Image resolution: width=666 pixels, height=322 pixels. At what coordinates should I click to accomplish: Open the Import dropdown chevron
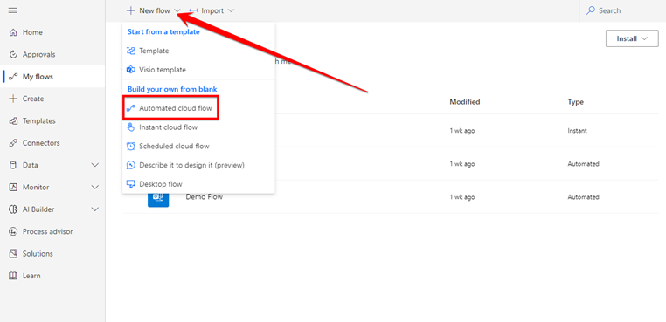tap(231, 11)
